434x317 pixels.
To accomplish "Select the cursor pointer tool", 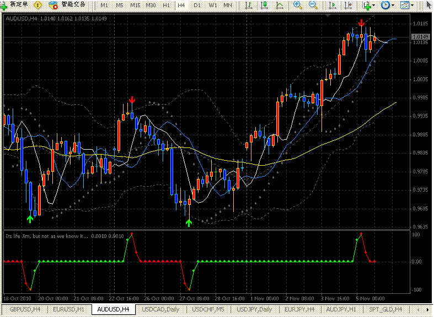I will pyautogui.click(x=428, y=6).
